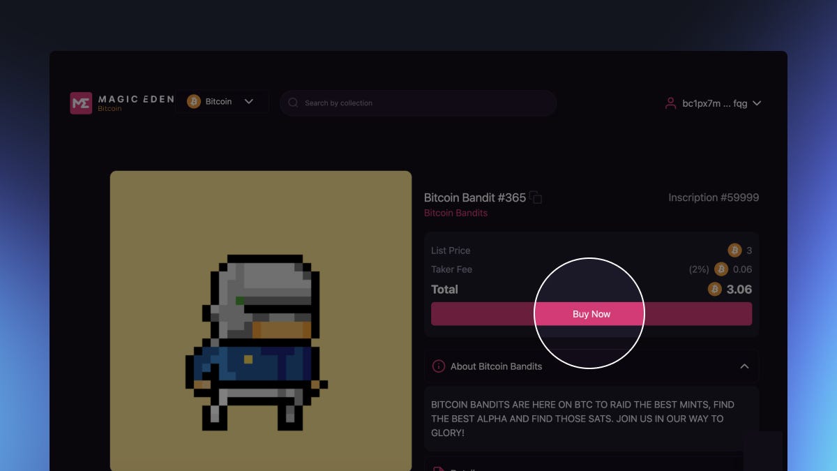Click the search magnifier icon
Screen dimensions: 837x471
point(294,103)
